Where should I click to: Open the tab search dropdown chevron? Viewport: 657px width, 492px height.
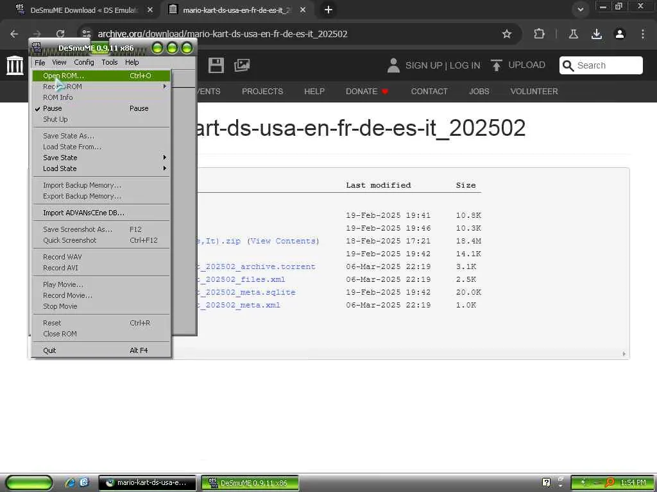click(580, 10)
